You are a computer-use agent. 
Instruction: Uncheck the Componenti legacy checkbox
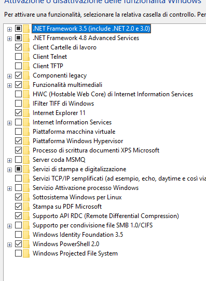point(18,75)
